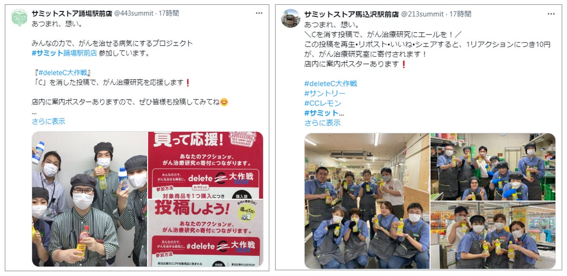Screen dimensions: 567x276
Task: Click the @443summit handle
Action: click(133, 14)
